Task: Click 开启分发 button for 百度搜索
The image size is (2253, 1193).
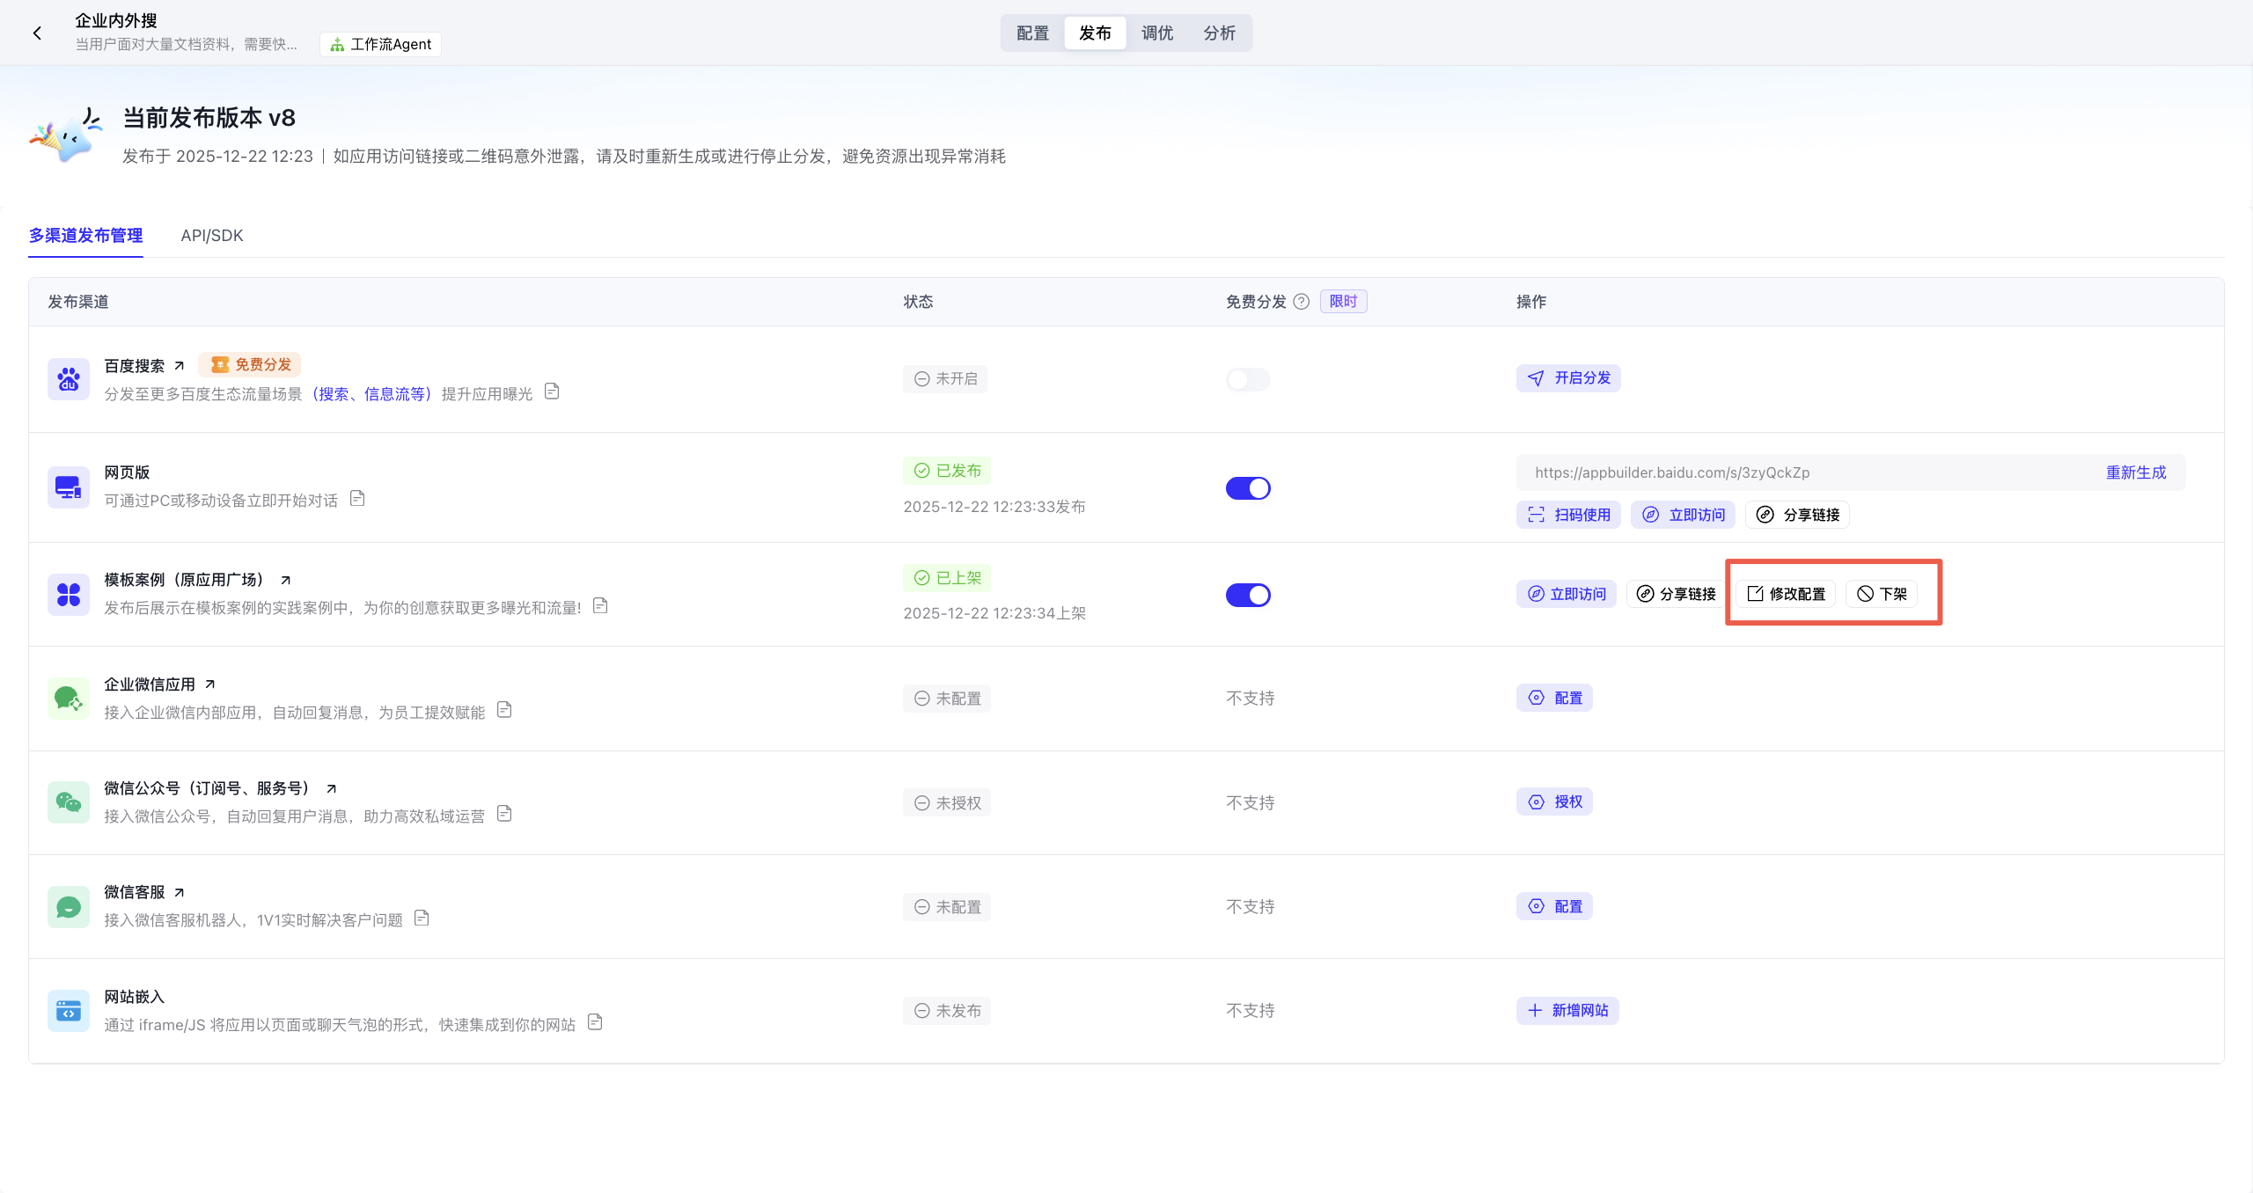Action: tap(1568, 378)
